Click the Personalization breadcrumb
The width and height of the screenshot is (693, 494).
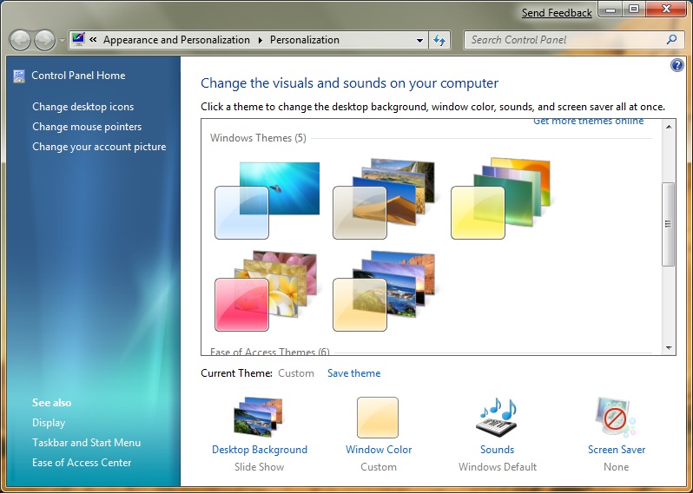305,40
